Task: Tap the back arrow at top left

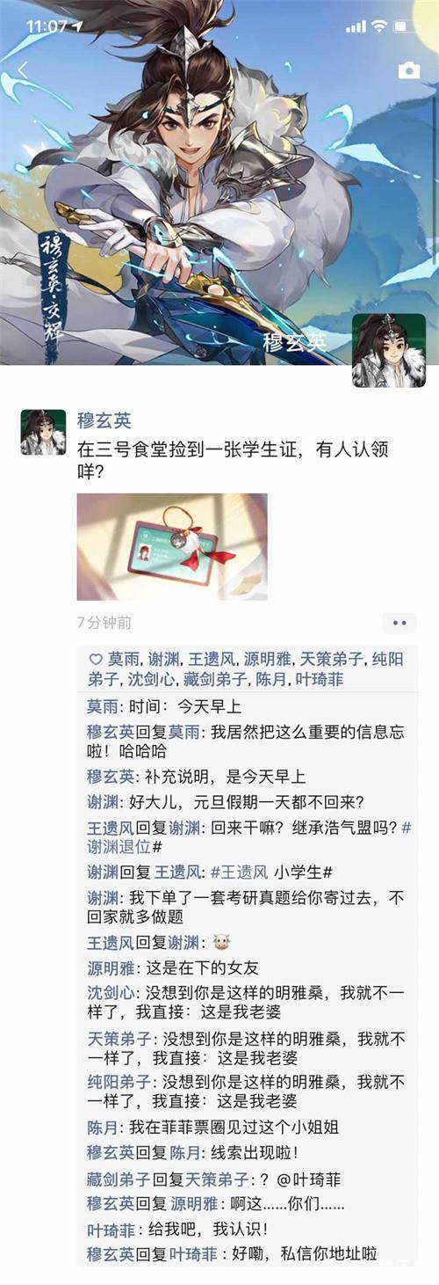Action: (x=24, y=70)
